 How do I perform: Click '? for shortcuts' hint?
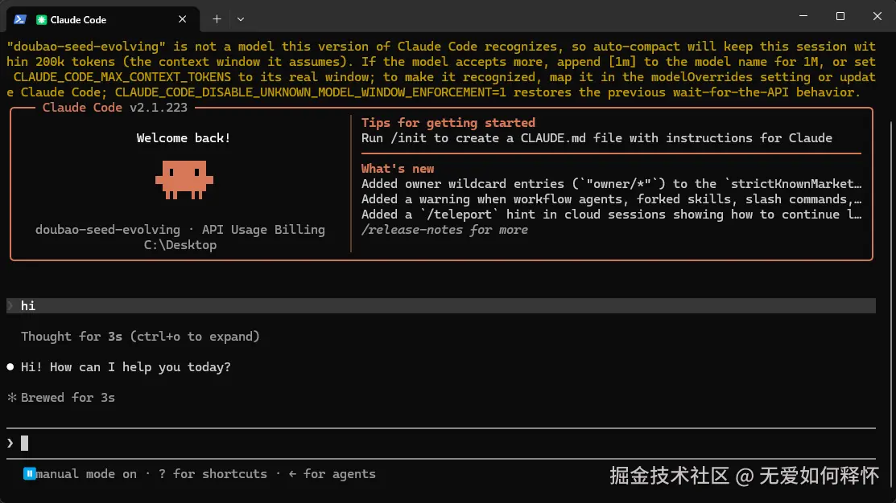tap(213, 474)
